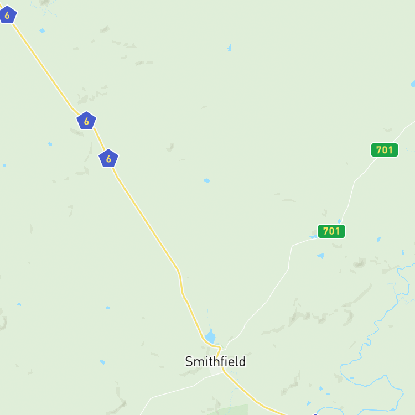Click the route 6 shield cut off at map corner

coord(8,14)
